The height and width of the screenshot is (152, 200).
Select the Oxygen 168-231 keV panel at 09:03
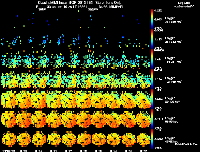pyautogui.click(x=9, y=59)
